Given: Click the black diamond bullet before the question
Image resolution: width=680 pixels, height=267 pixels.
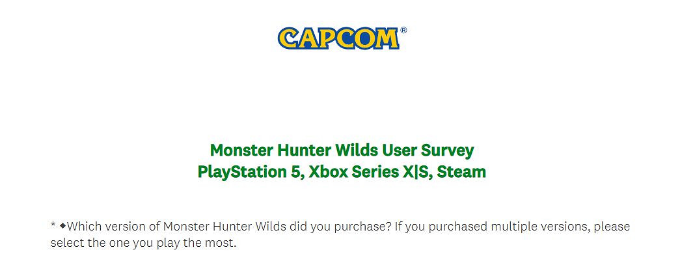Looking at the screenshot, I should coord(62,226).
